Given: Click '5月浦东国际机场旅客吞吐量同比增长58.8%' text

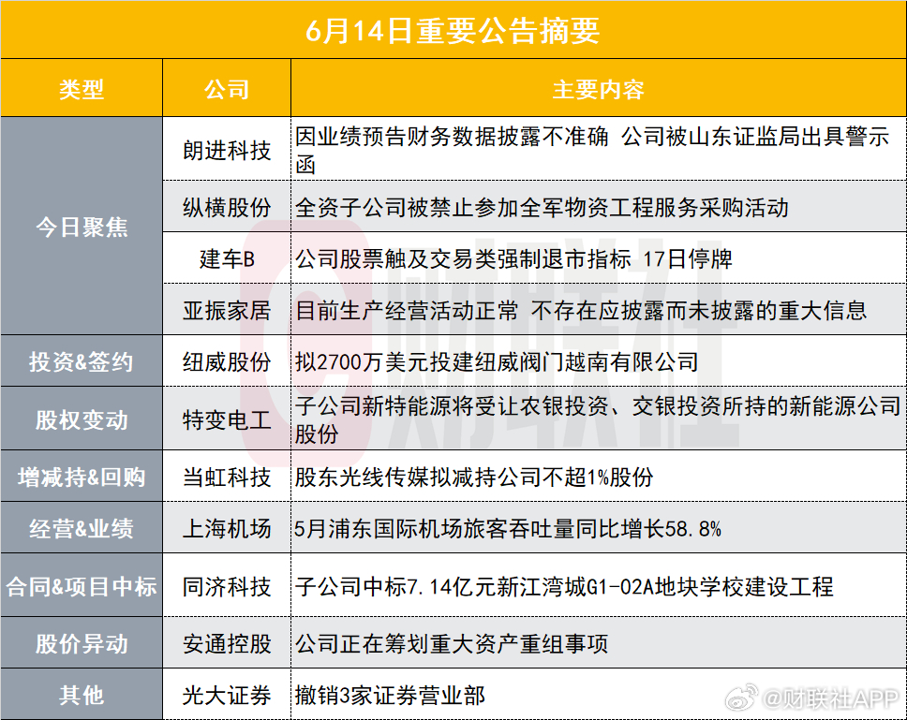Looking at the screenshot, I should pyautogui.click(x=508, y=528).
